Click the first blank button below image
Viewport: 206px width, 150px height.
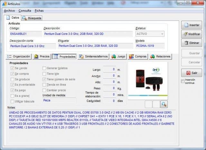point(149,104)
